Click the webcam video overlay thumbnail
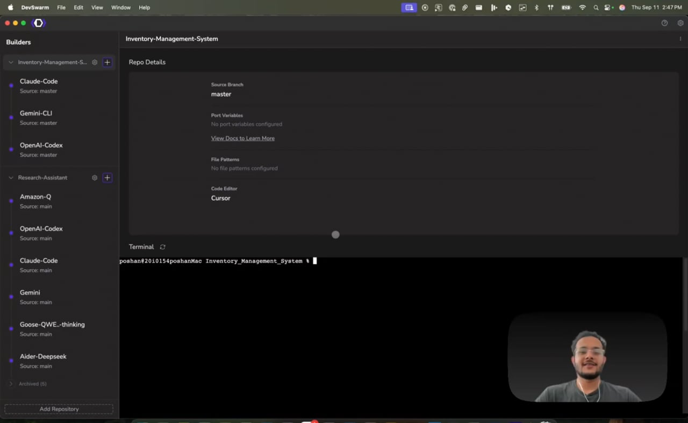 (x=587, y=357)
